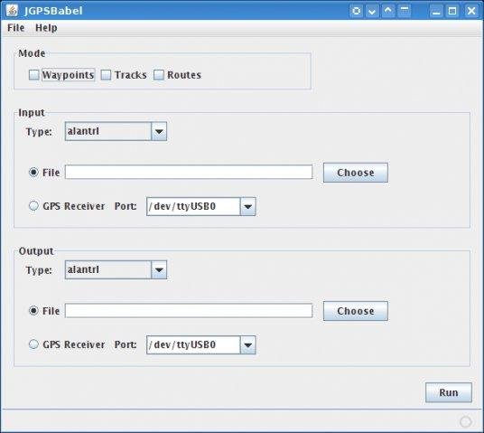Click Choose button for Input file
Image resolution: width=484 pixels, height=433 pixels.
tap(356, 173)
